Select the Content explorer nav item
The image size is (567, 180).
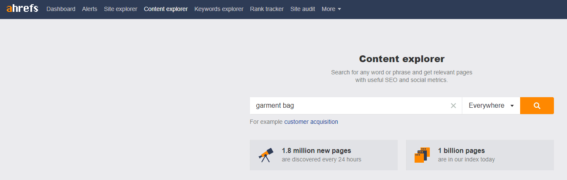[165, 9]
